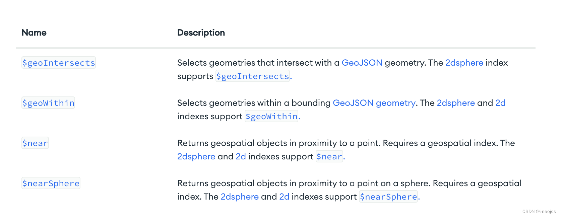Click $near code link ending its description
The height and width of the screenshot is (217, 561).
329,156
